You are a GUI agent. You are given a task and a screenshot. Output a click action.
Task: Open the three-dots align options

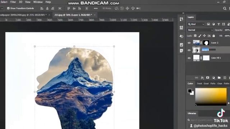[x=96, y=9]
